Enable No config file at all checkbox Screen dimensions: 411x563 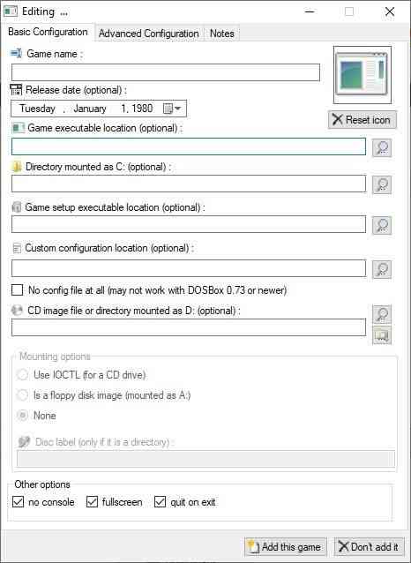click(18, 289)
